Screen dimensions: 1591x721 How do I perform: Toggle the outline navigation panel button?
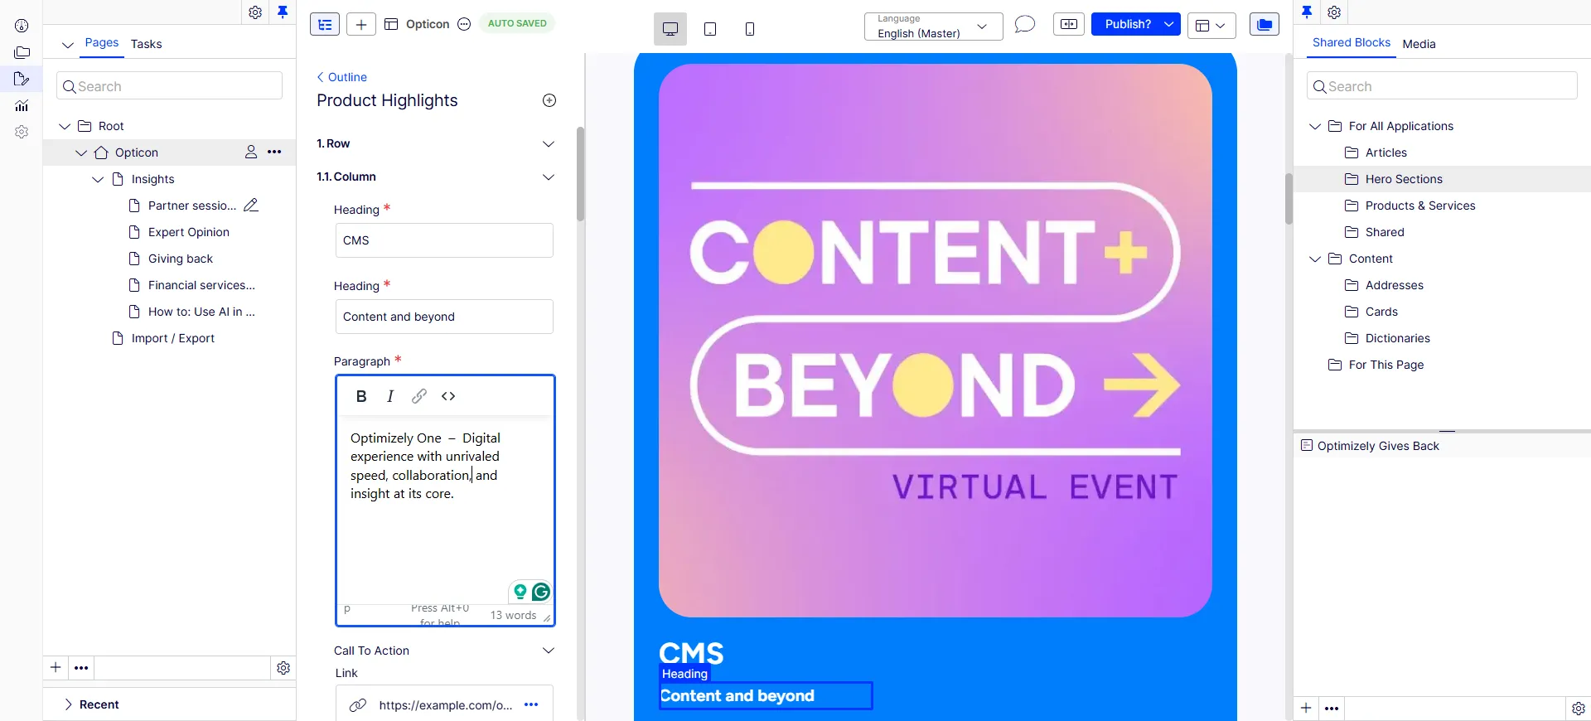click(325, 25)
